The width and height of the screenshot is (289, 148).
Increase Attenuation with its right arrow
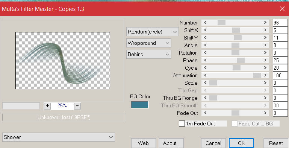tap(265, 75)
